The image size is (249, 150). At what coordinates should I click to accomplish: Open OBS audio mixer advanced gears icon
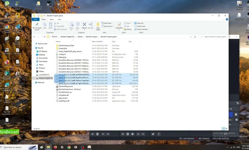coord(153,134)
